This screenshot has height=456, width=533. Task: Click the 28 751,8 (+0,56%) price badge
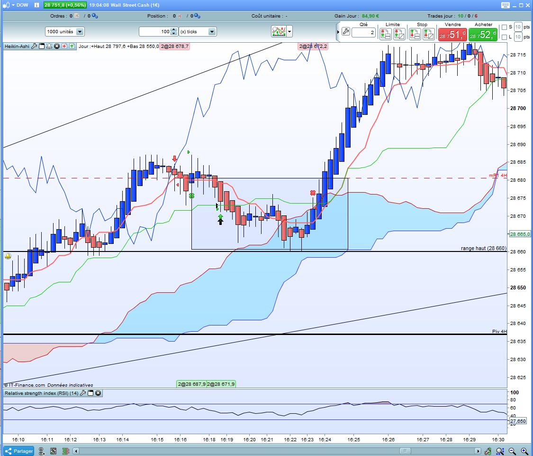pos(65,5)
